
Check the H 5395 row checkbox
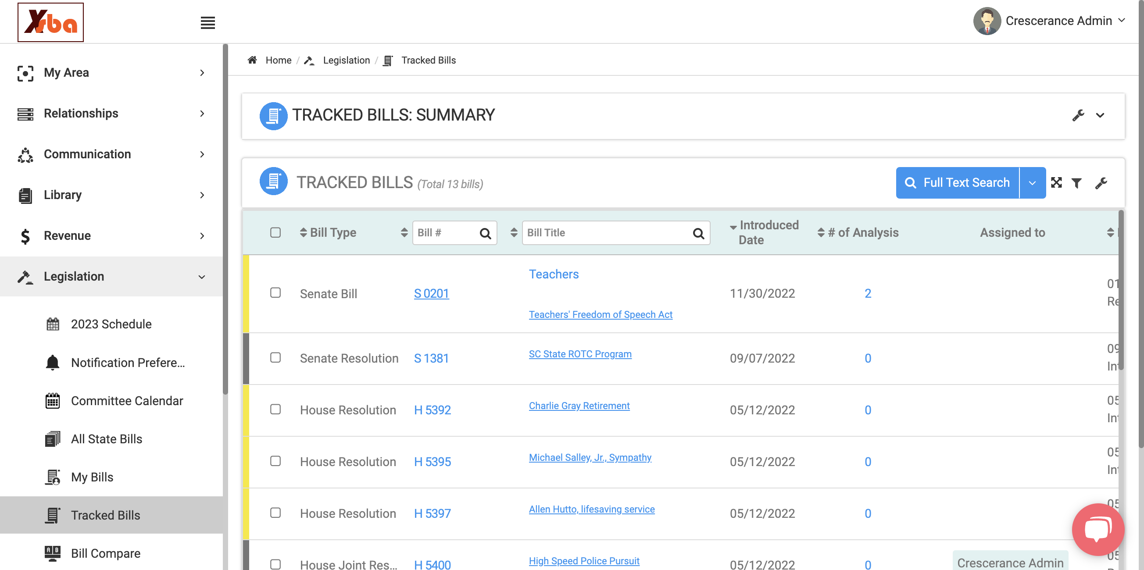(x=275, y=461)
